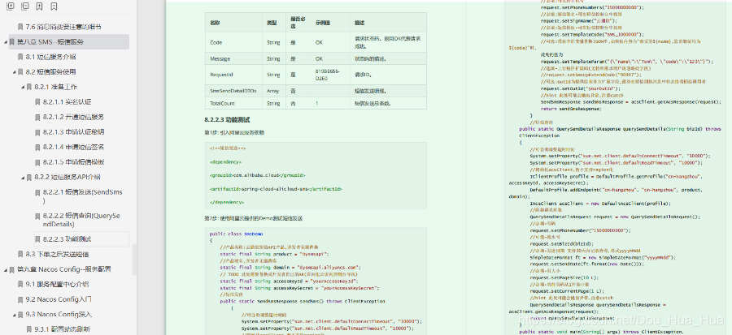This screenshot has width=732, height=335.
Task: Click bookmark icon beside 8.1 entry
Action: 20,57
